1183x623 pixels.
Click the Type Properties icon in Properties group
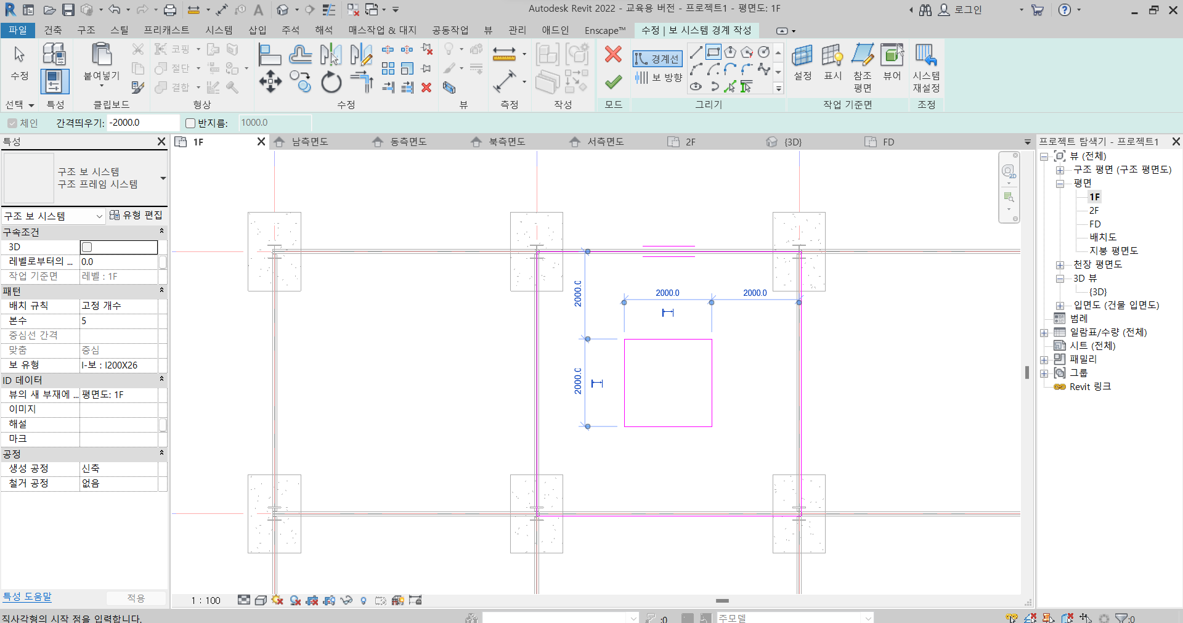54,54
